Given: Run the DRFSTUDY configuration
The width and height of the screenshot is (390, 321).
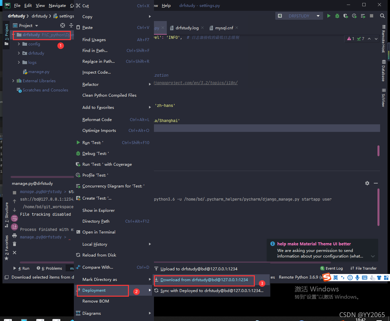Looking at the screenshot, I should (329, 16).
